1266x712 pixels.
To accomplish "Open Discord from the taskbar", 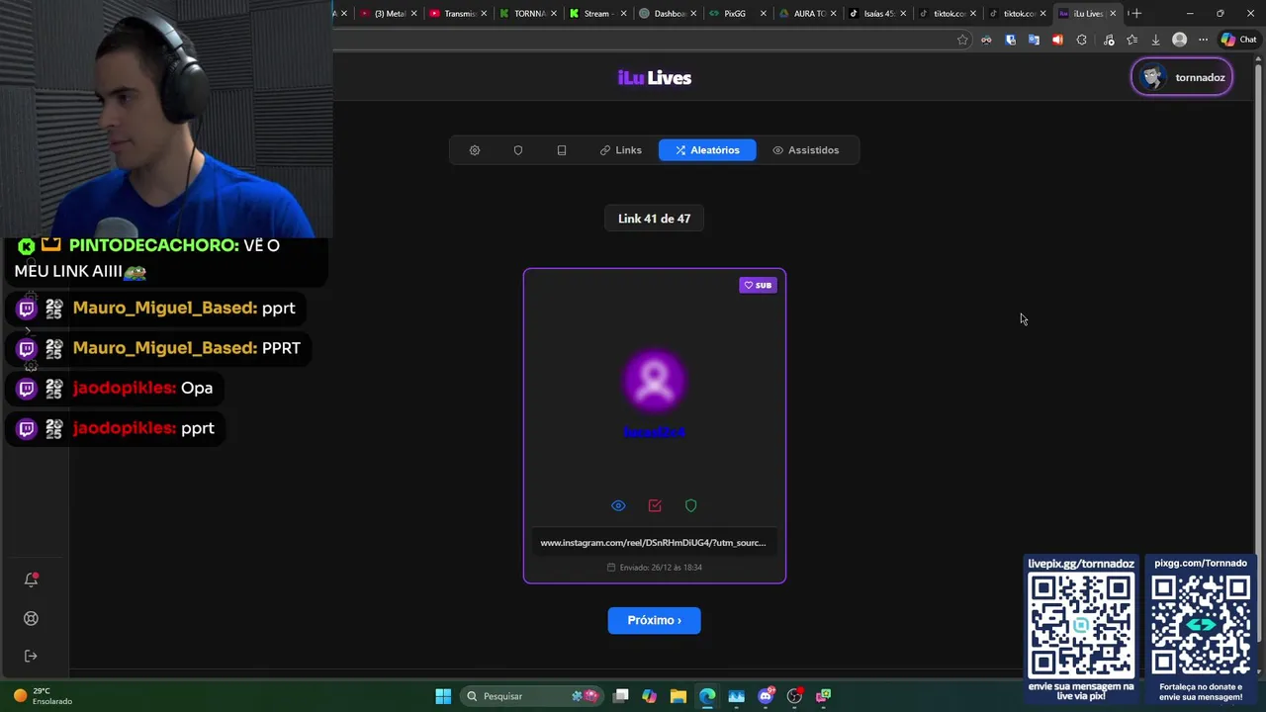I will [766, 696].
